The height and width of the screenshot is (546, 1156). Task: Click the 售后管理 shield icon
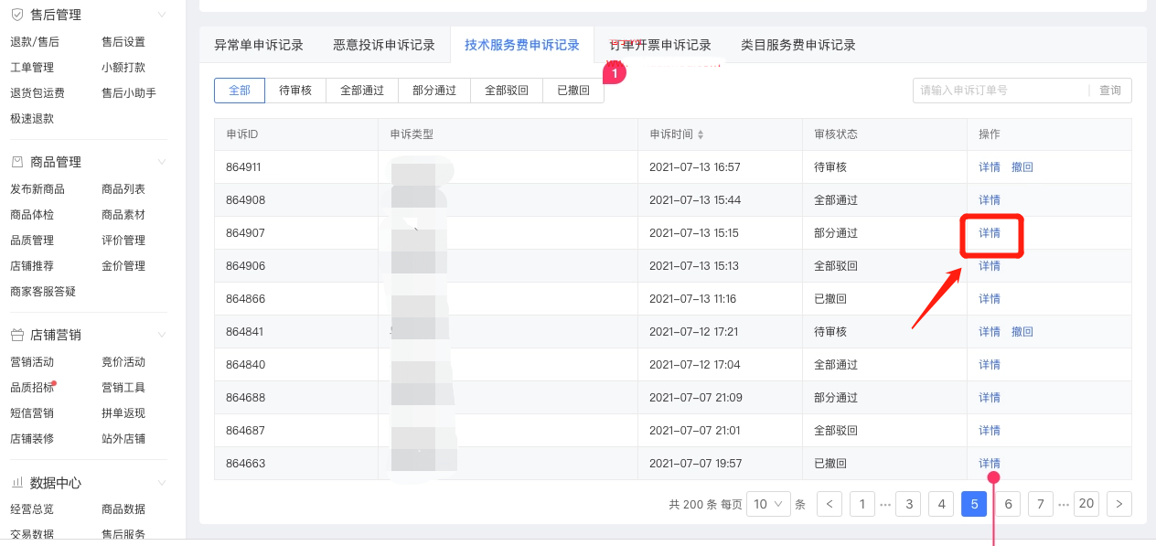(x=16, y=15)
